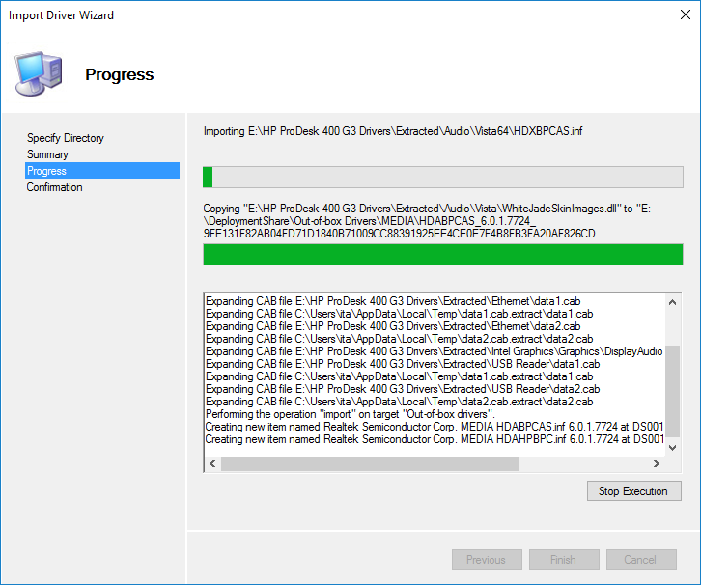Screen dimensions: 701x585
Task: Hit the Cancel button
Action: tap(639, 560)
